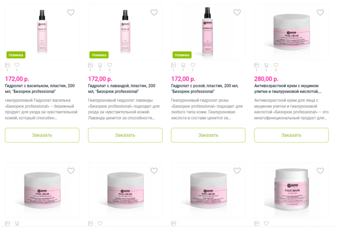The height and width of the screenshot is (227, 338).
Task: Open the rose hydrolat bottle thumbnail
Action: [207, 32]
